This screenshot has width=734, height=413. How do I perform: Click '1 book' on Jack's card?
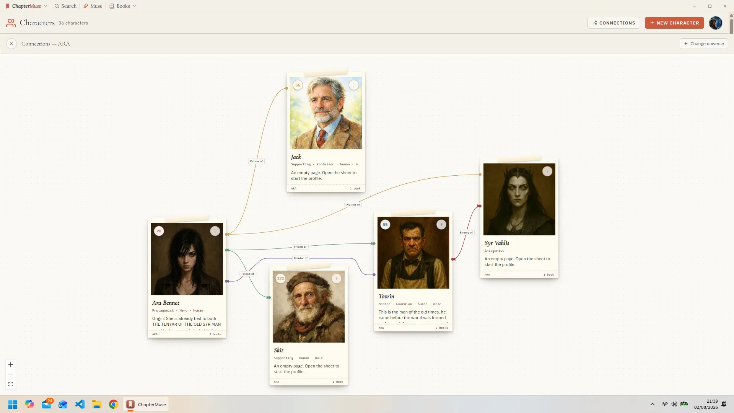(355, 189)
